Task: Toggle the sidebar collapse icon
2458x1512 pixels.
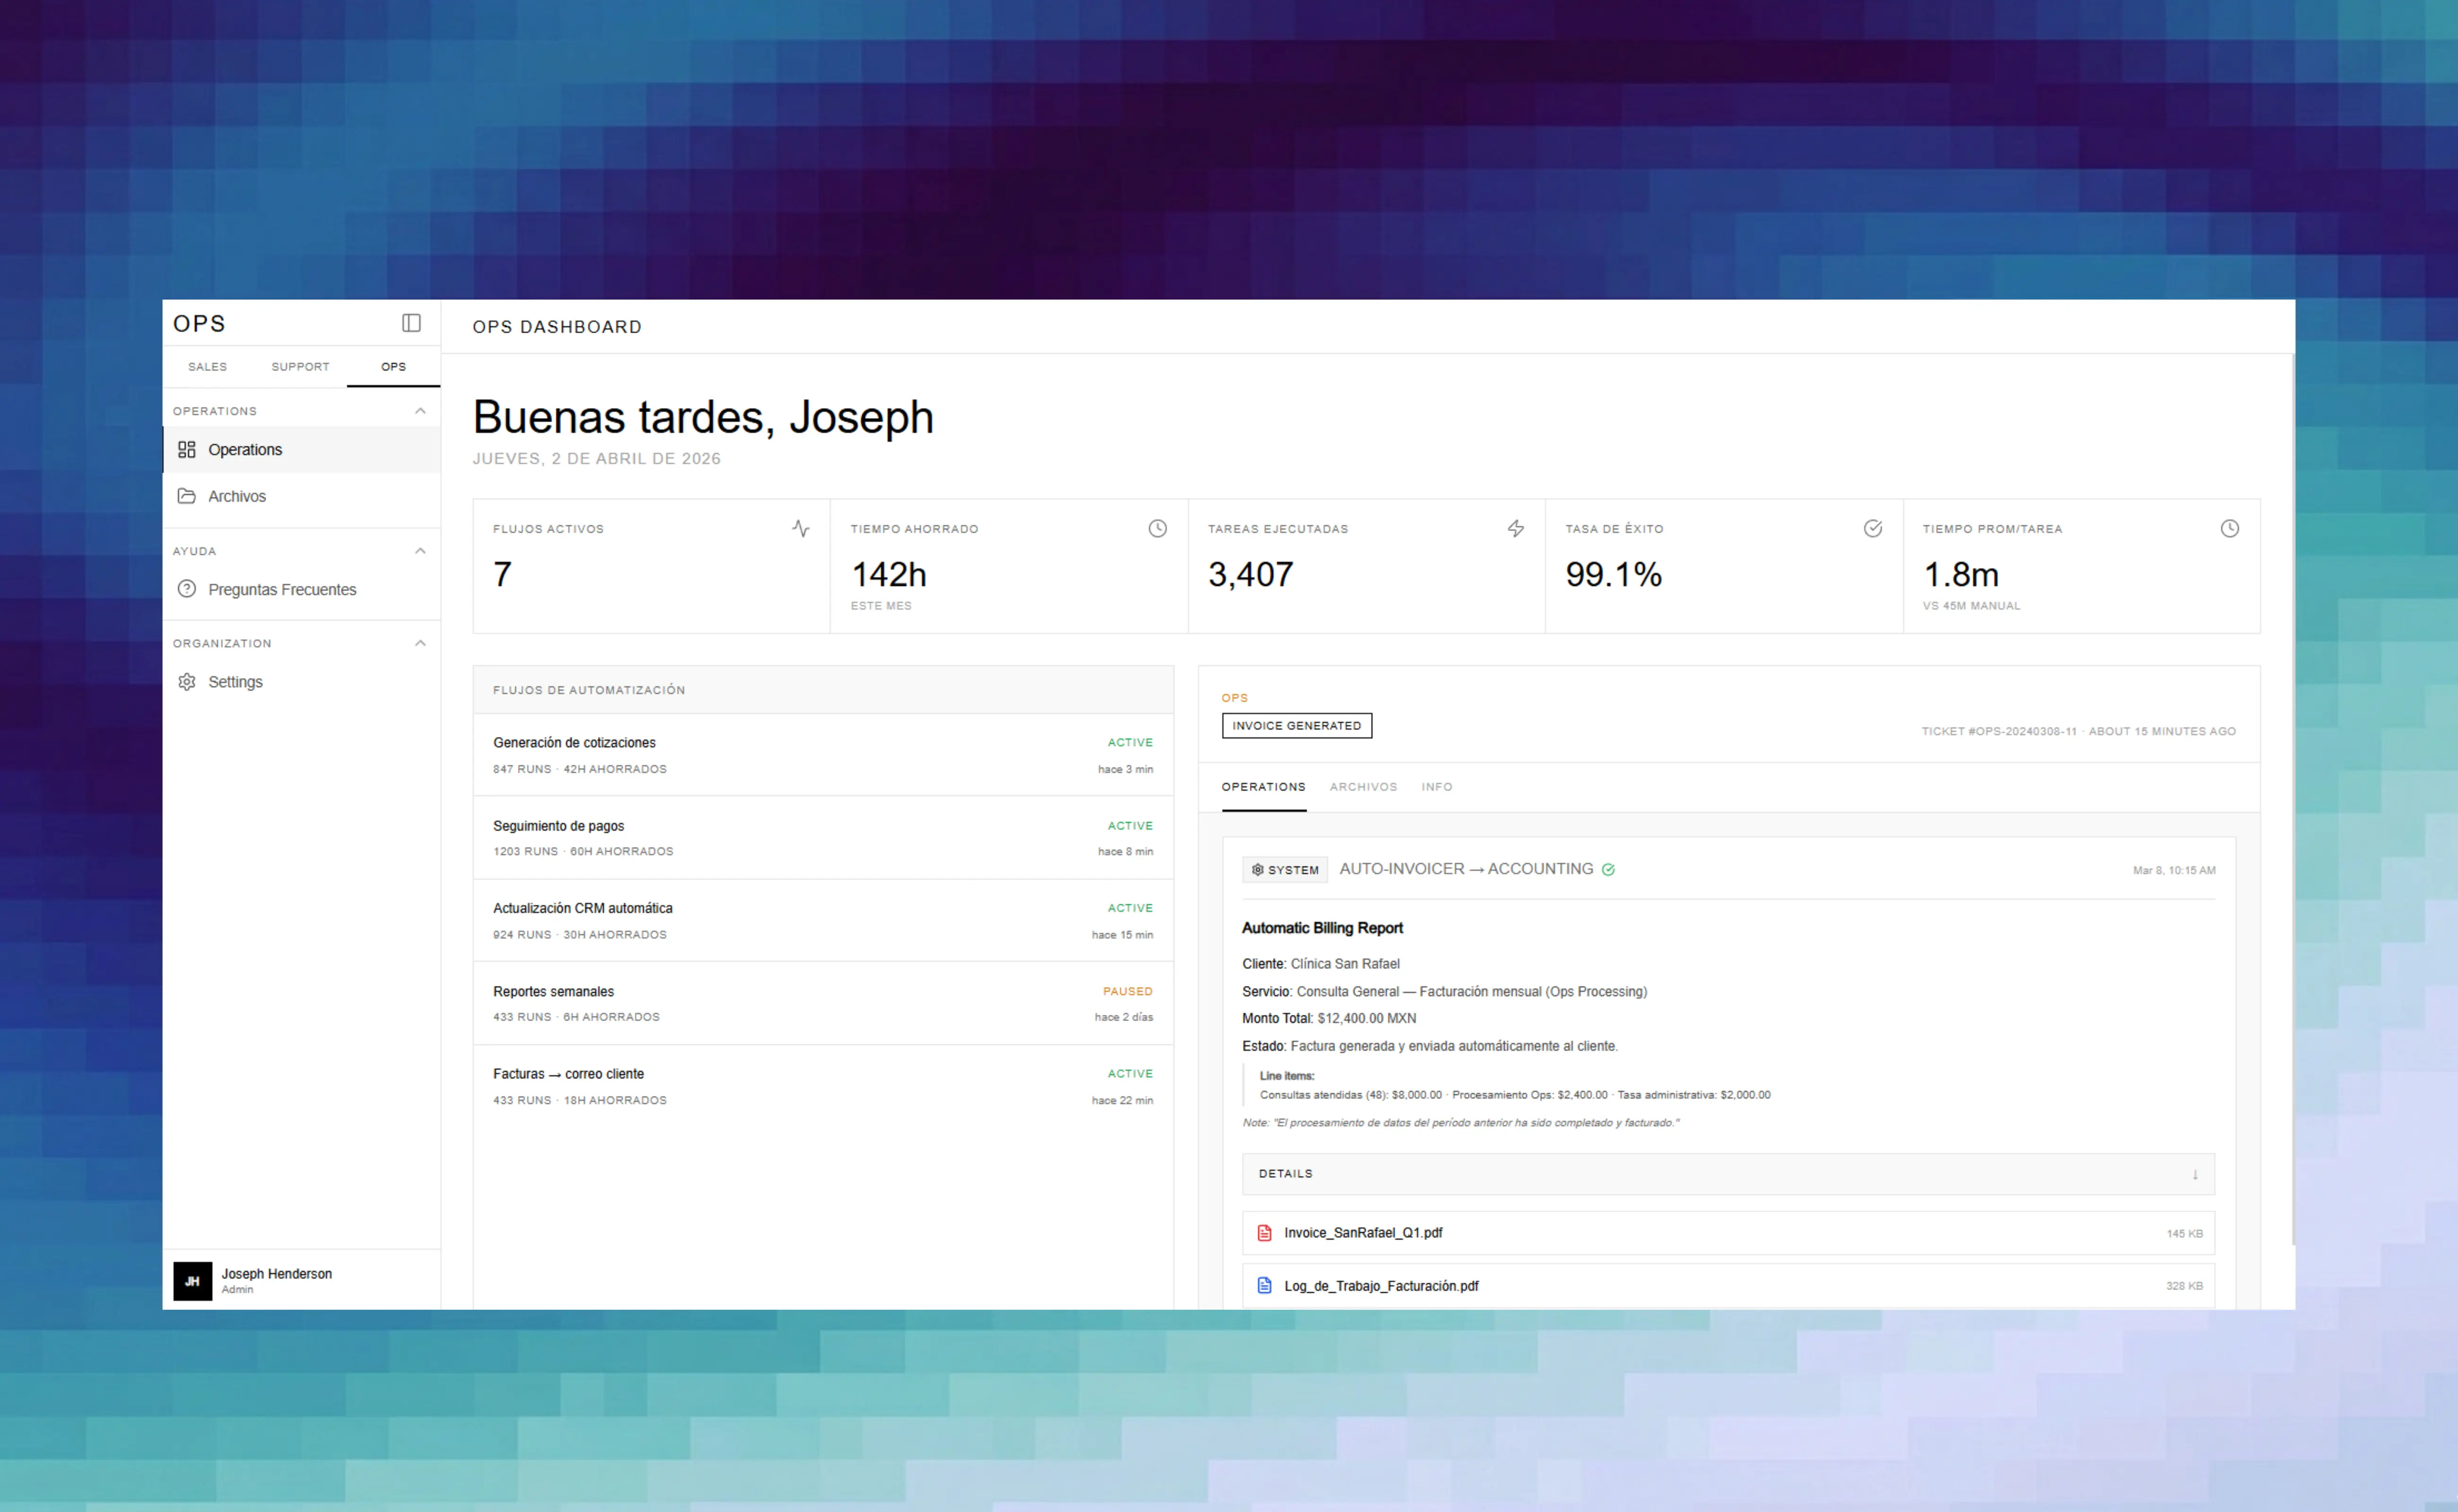Action: [411, 323]
